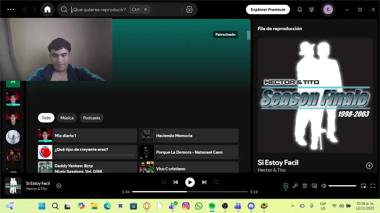Play the current song
Screen dimensions: 380x213
coord(190,182)
